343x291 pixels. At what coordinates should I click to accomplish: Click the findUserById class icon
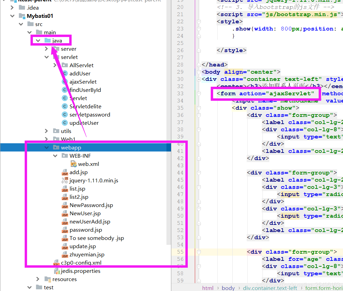pos(64,90)
